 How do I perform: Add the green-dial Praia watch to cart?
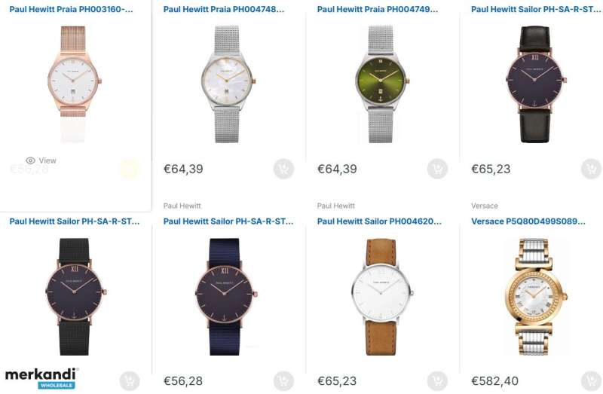tap(437, 169)
